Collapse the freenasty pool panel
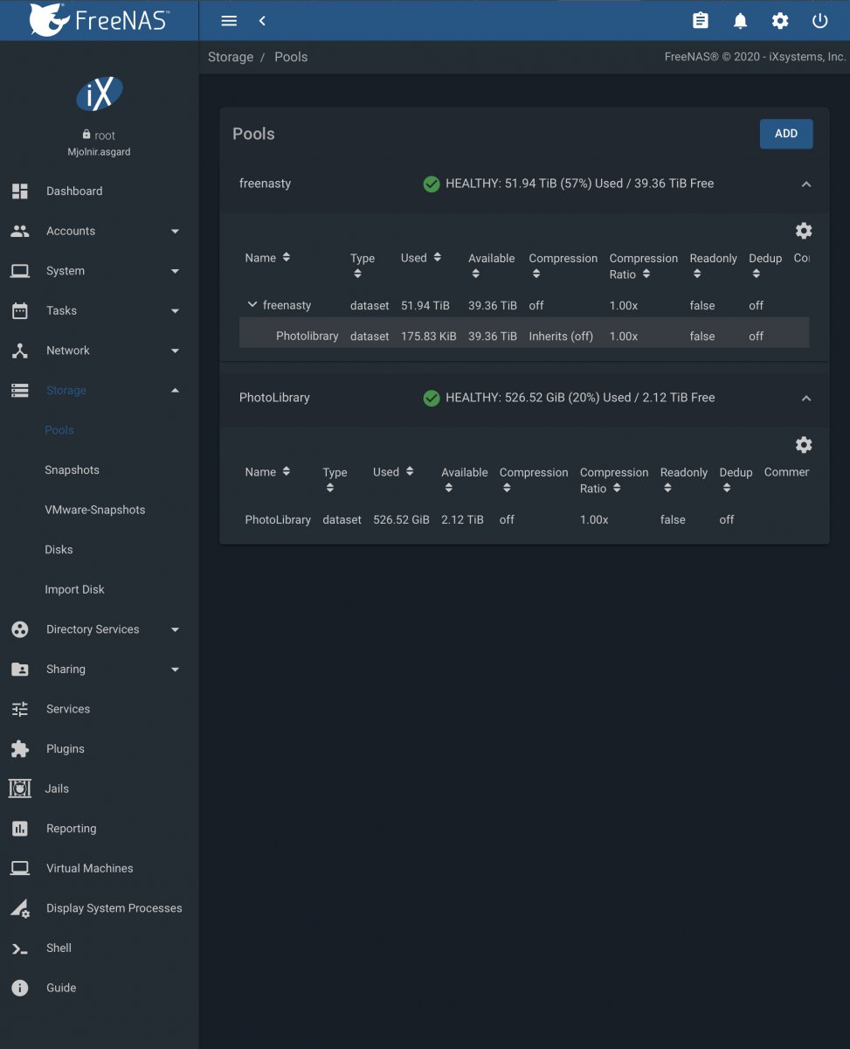The width and height of the screenshot is (850, 1049). [806, 184]
